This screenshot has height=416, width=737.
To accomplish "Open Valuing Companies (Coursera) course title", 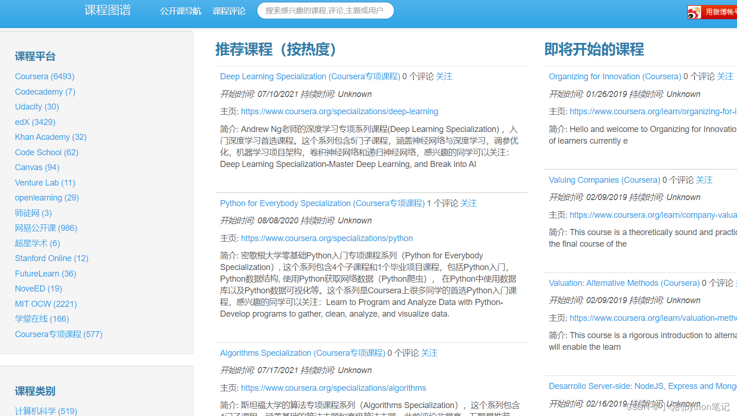I will pyautogui.click(x=605, y=180).
